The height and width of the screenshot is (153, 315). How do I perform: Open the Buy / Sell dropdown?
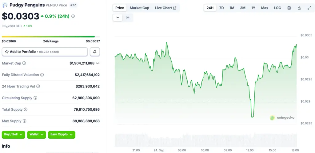pos(14,135)
